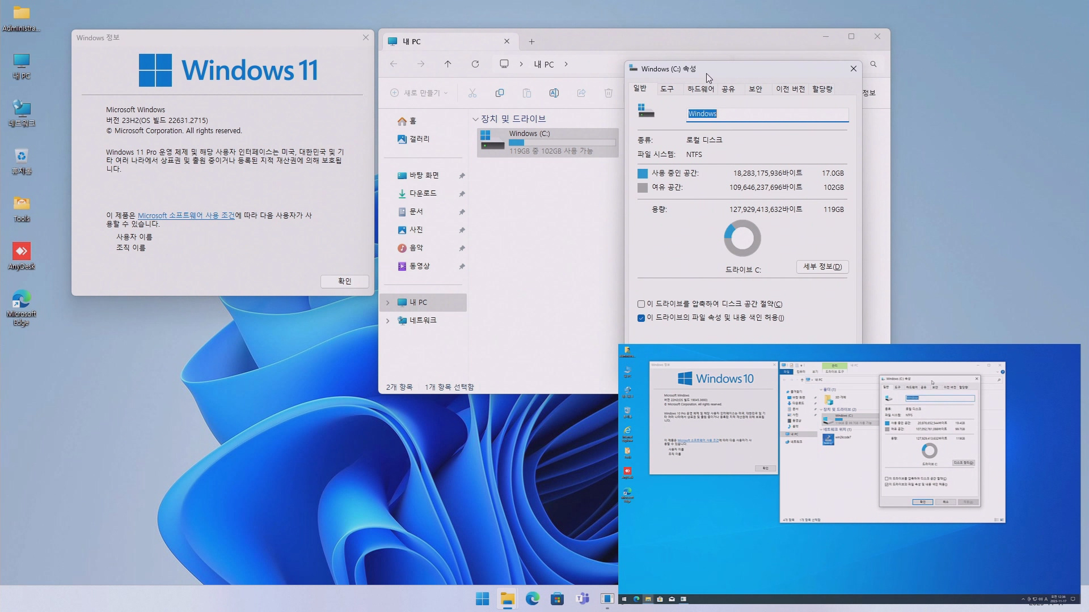Close the Windows (C:) 속성 dialog
Image resolution: width=1089 pixels, height=612 pixels.
(x=854, y=69)
